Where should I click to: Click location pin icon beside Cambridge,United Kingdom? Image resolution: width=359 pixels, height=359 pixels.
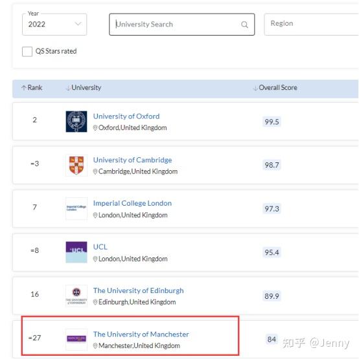tap(95, 171)
